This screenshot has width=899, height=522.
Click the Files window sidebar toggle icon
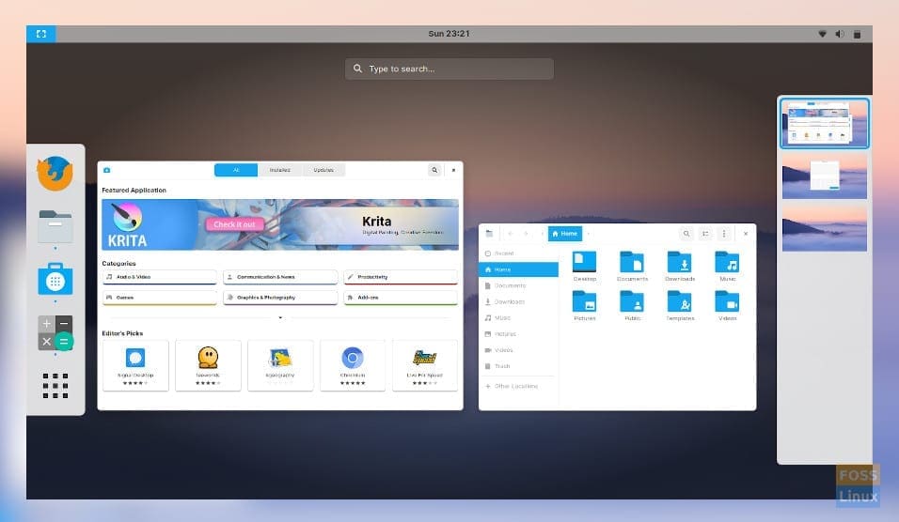[489, 234]
